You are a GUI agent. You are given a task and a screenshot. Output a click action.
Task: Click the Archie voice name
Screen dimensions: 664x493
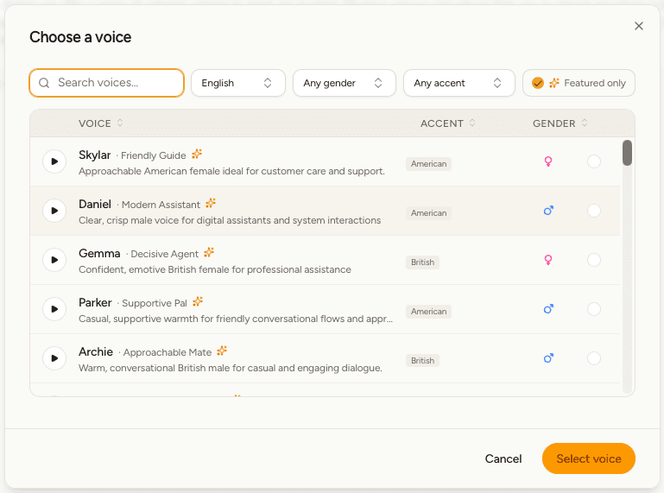[96, 351]
